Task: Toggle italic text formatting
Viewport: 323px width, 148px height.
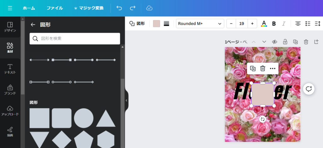Action: (x=283, y=24)
